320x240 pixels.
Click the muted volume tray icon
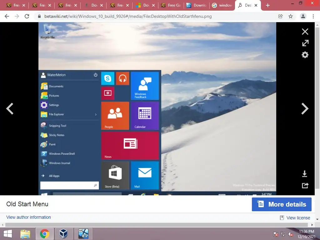pos(290,234)
